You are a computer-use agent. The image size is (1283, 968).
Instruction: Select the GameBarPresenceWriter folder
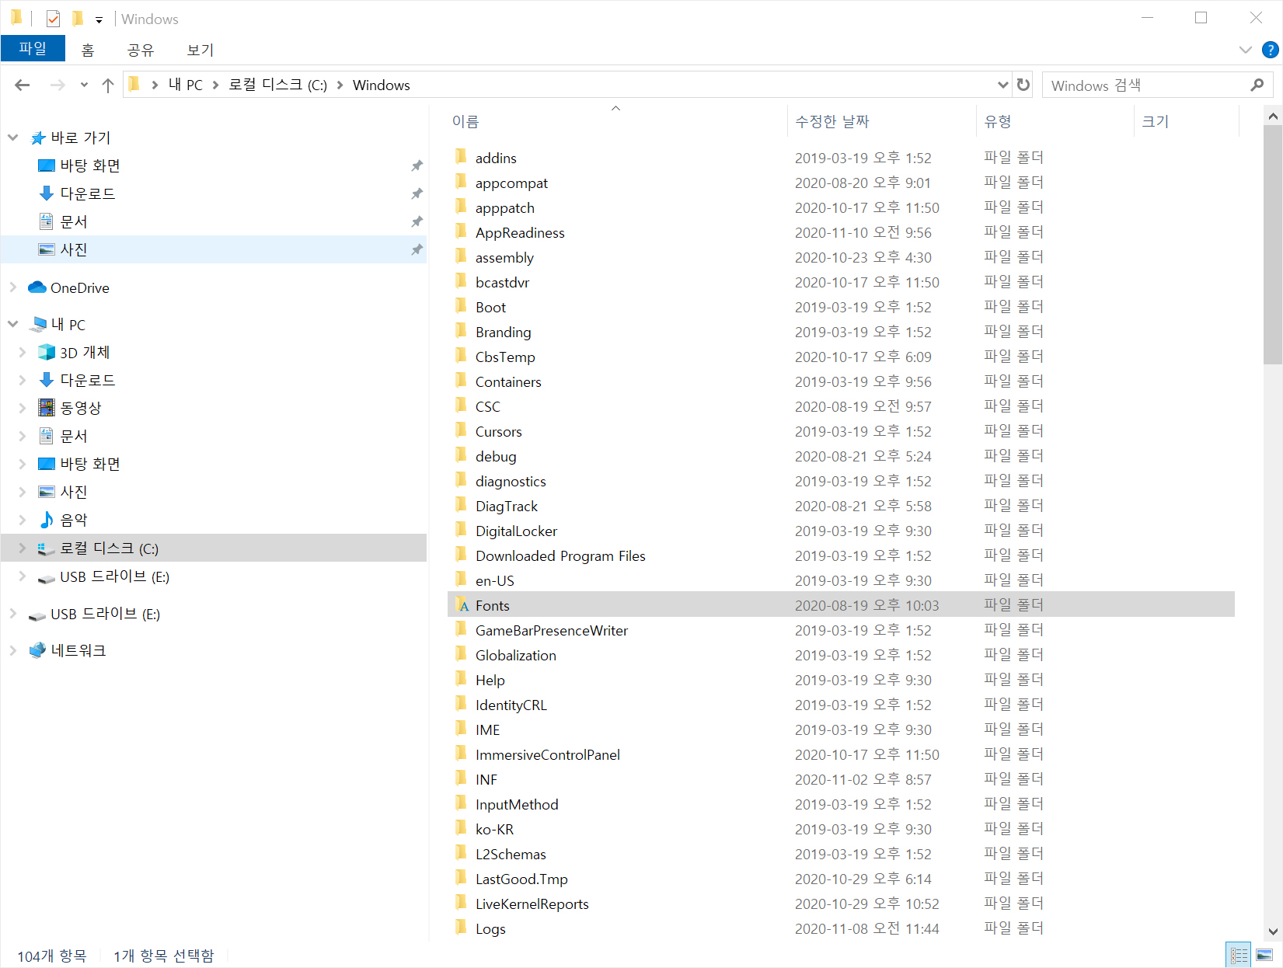click(x=552, y=630)
